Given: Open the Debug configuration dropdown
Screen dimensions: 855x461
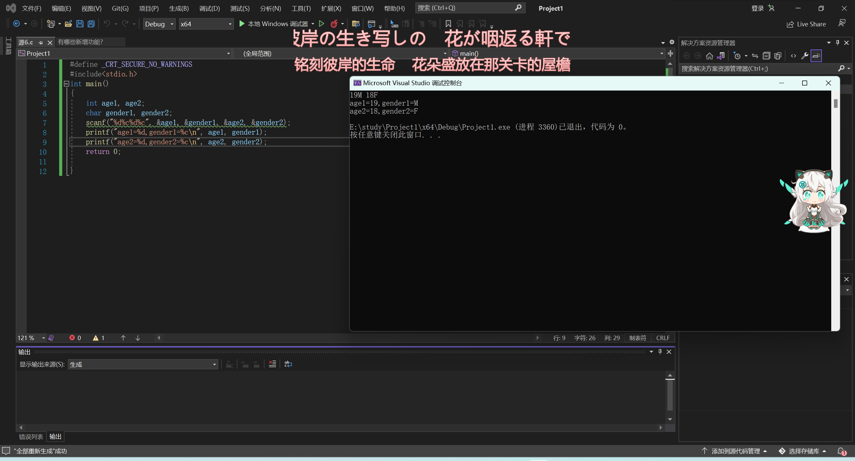Looking at the screenshot, I should pos(159,24).
